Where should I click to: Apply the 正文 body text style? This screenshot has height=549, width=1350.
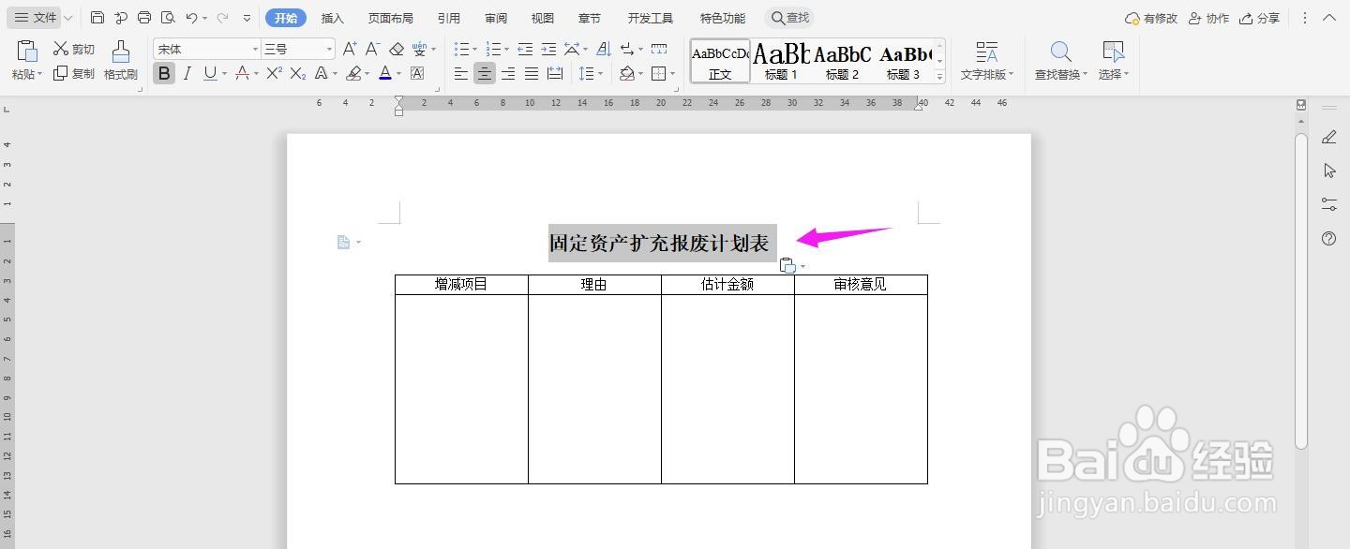coord(720,61)
